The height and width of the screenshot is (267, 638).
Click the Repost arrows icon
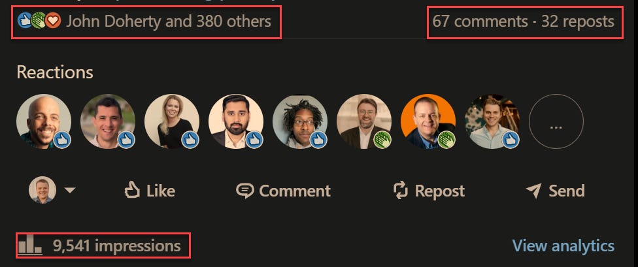(x=400, y=191)
